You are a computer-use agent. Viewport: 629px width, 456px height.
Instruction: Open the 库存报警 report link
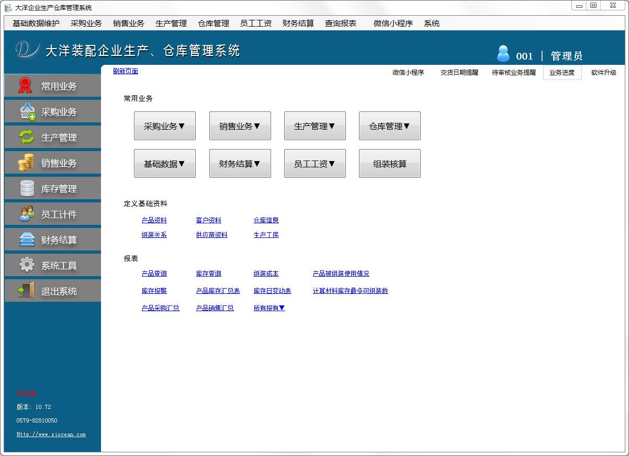(x=154, y=291)
